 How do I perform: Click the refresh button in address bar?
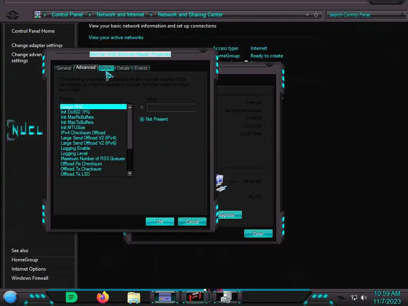coord(316,15)
